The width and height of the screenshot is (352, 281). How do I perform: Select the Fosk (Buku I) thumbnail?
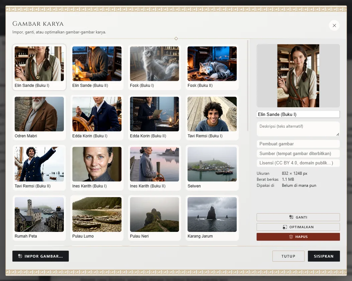(x=154, y=67)
